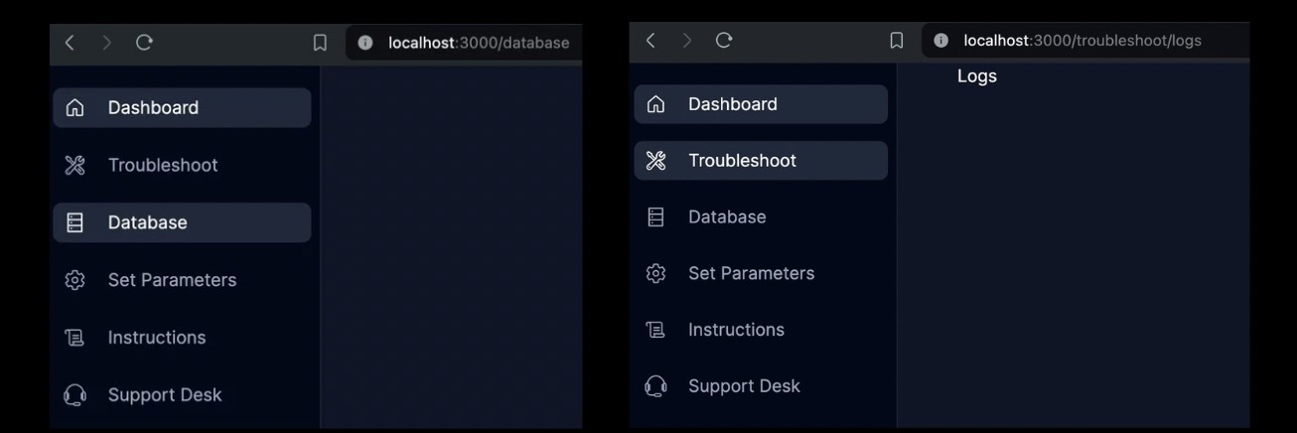Click the site info icon beside localhost:3000/database
Screen dimensions: 1297x433
(x=365, y=43)
